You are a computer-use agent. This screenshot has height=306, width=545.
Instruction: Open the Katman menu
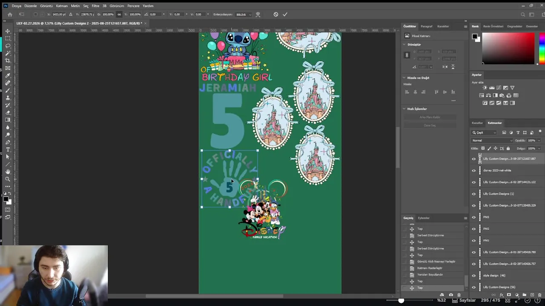point(62,6)
